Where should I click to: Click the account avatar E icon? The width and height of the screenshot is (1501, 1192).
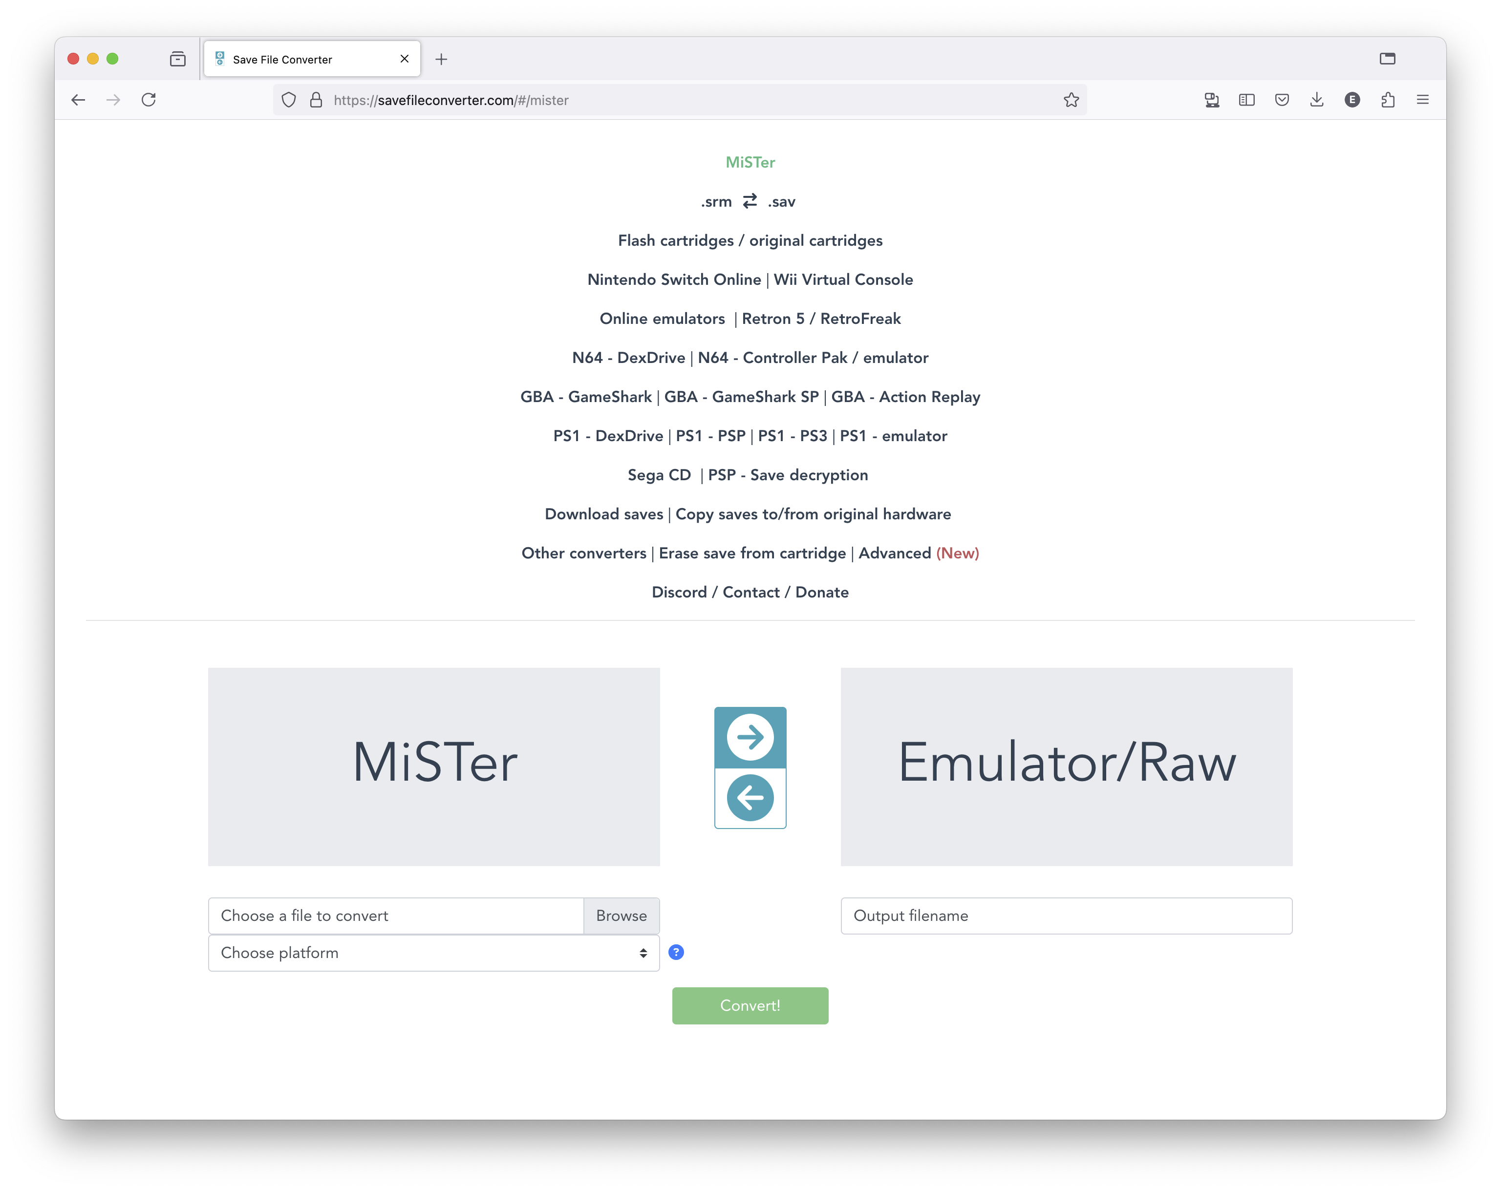(x=1352, y=100)
